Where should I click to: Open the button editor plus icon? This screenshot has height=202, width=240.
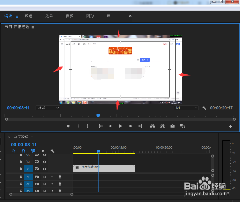tap(231, 126)
